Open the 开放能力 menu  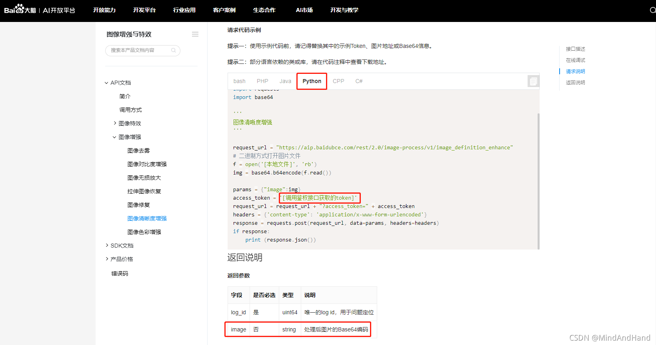coord(104,10)
